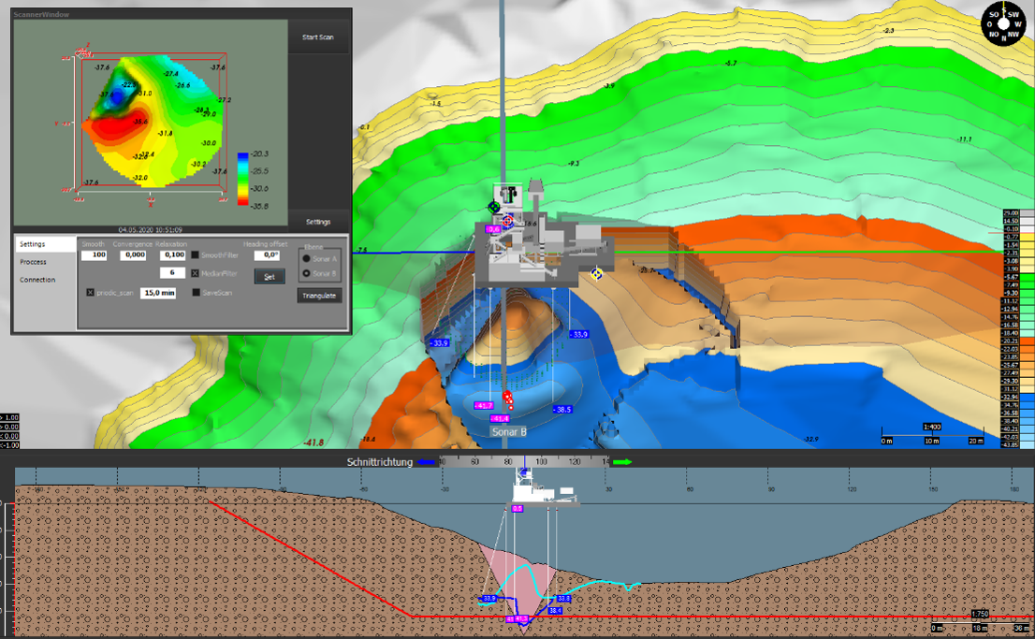Click the orange -20.21 legend swatch
This screenshot has height=639, width=1035.
pyautogui.click(x=1028, y=341)
